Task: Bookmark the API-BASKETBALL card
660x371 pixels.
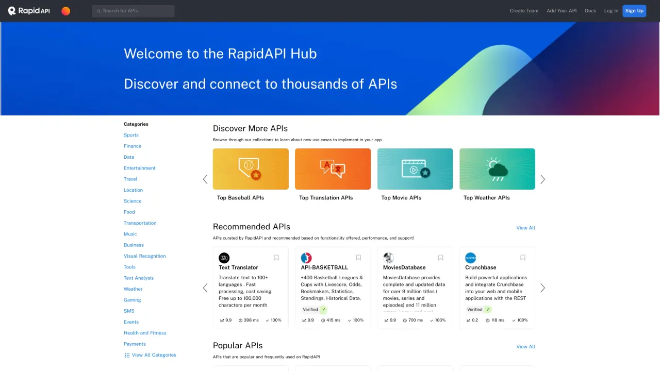Action: click(x=358, y=258)
